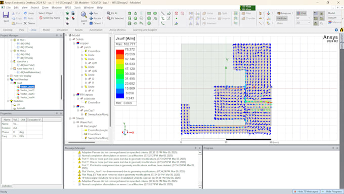Pin the Message Manager panel
This screenshot has height=194, width=344.
tap(195, 148)
